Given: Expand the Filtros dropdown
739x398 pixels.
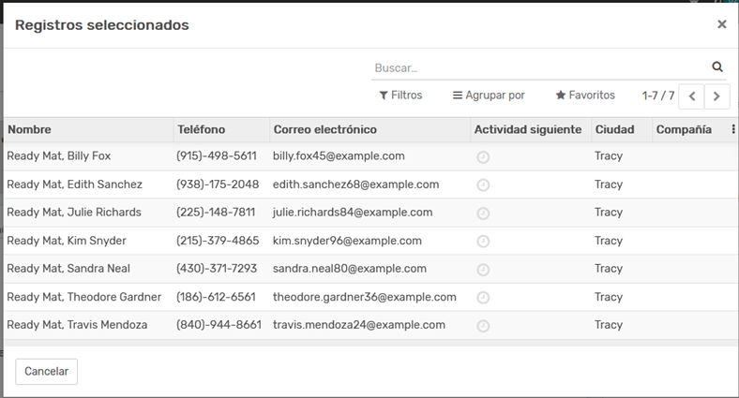Looking at the screenshot, I should [400, 96].
